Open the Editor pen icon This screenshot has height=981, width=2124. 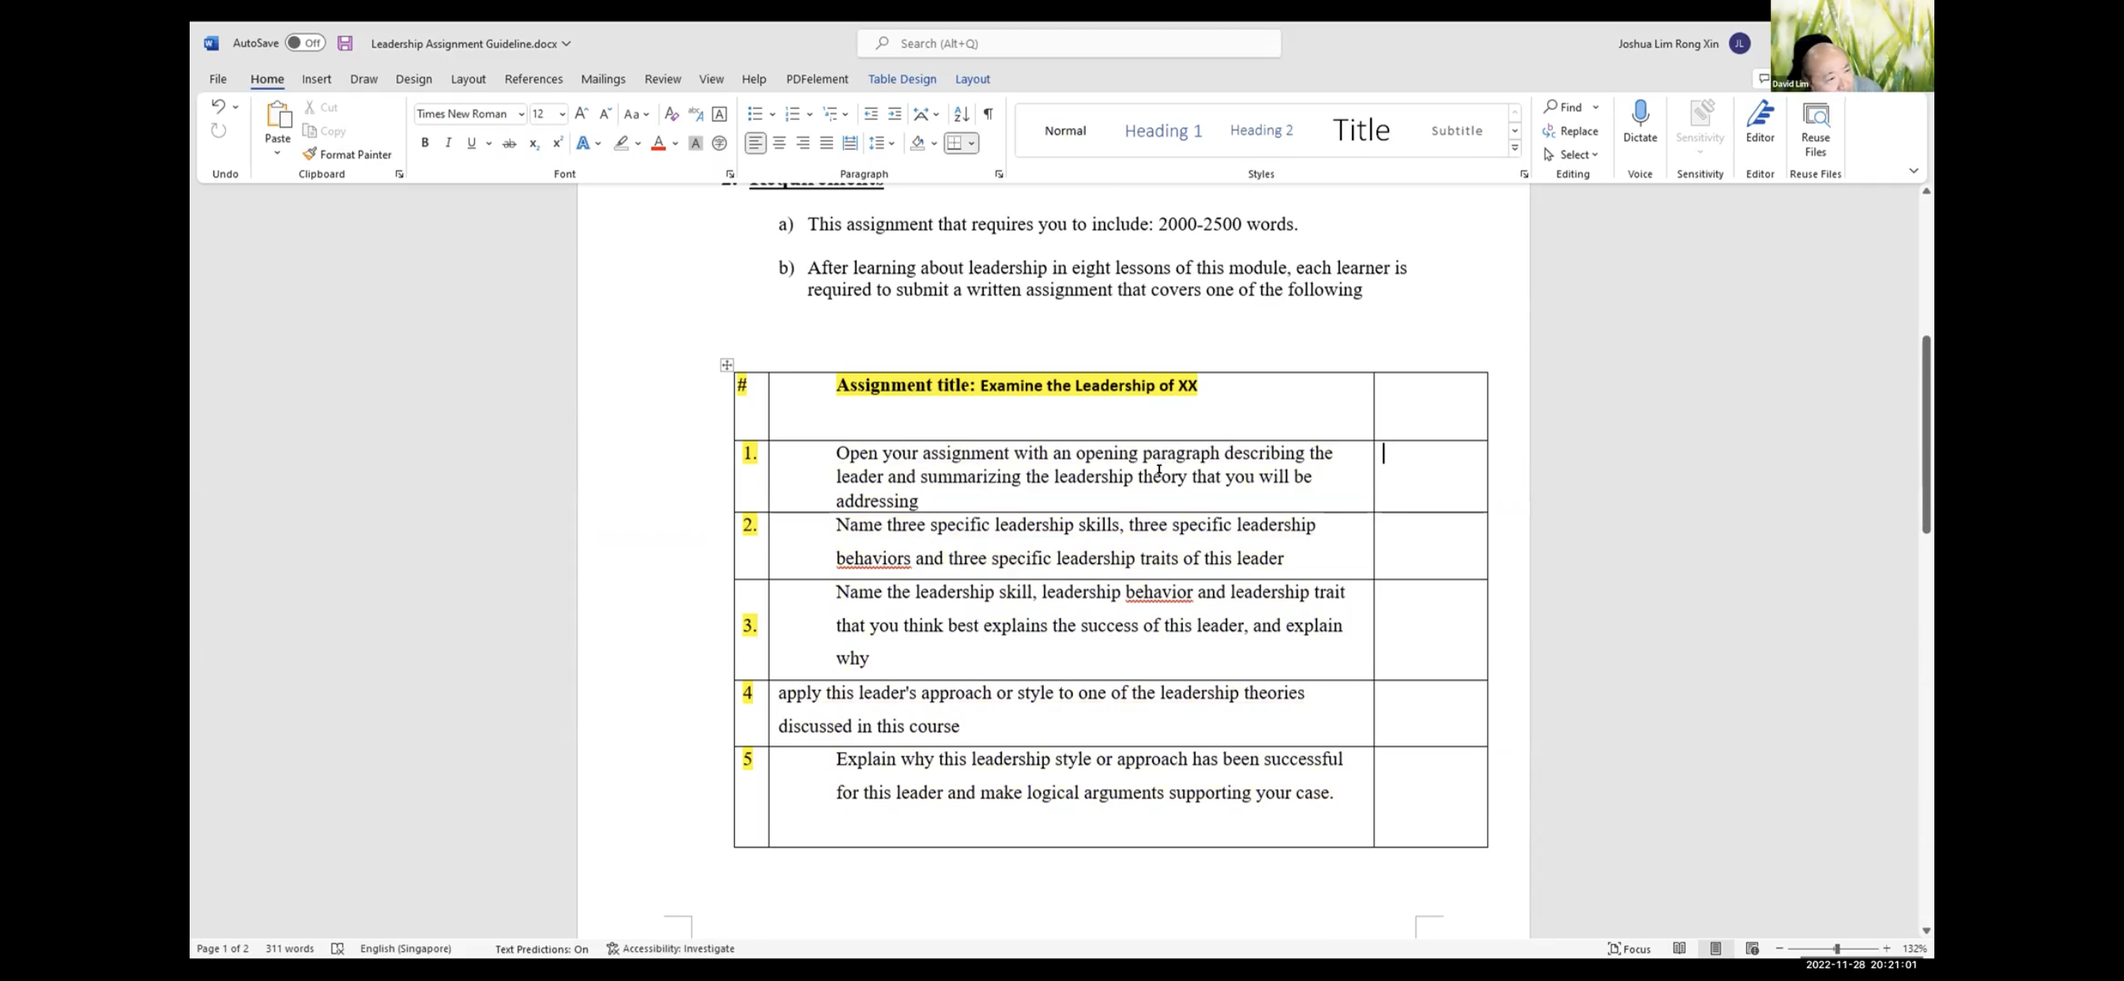1760,114
